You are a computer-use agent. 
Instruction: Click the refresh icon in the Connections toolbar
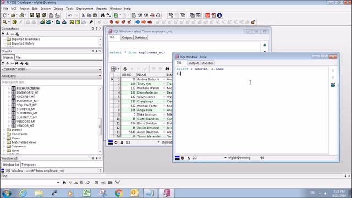[x=3, y=34]
